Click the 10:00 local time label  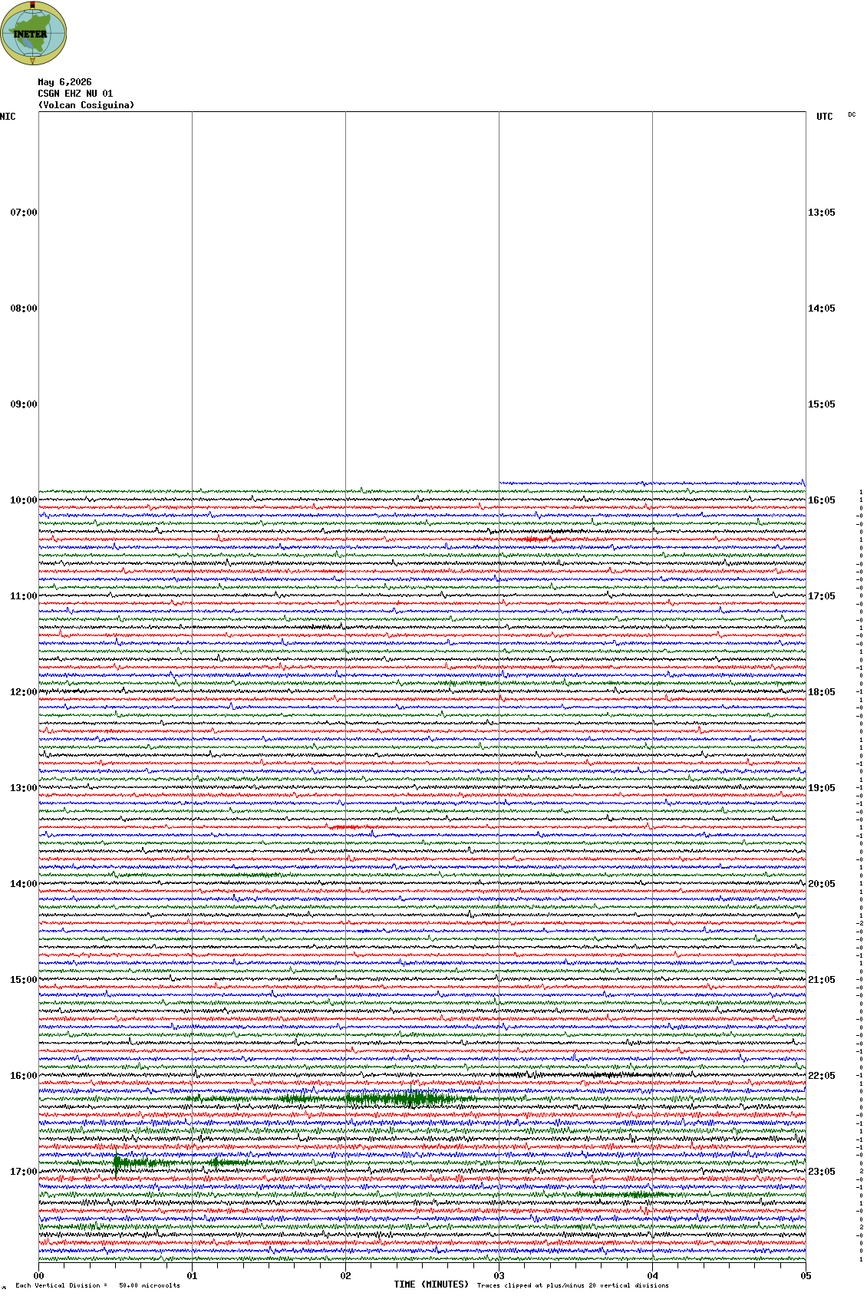coord(23,500)
